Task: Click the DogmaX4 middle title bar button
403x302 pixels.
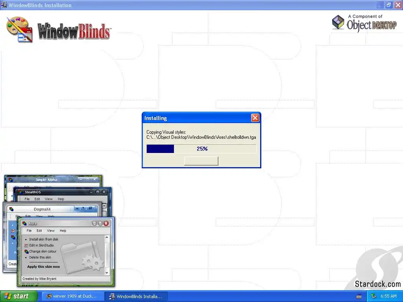Action: coord(83,208)
